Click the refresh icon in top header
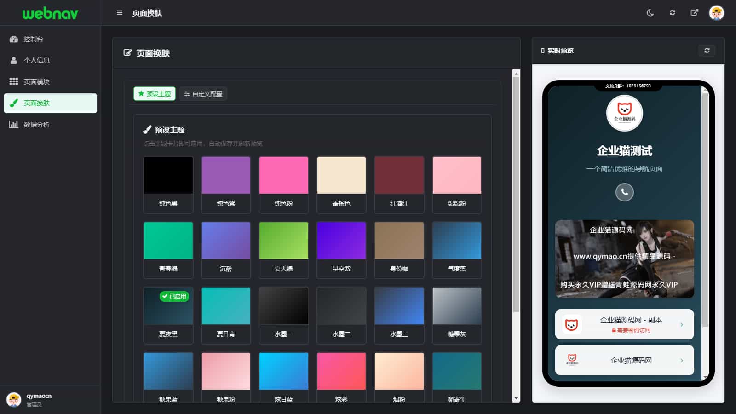 coord(672,13)
